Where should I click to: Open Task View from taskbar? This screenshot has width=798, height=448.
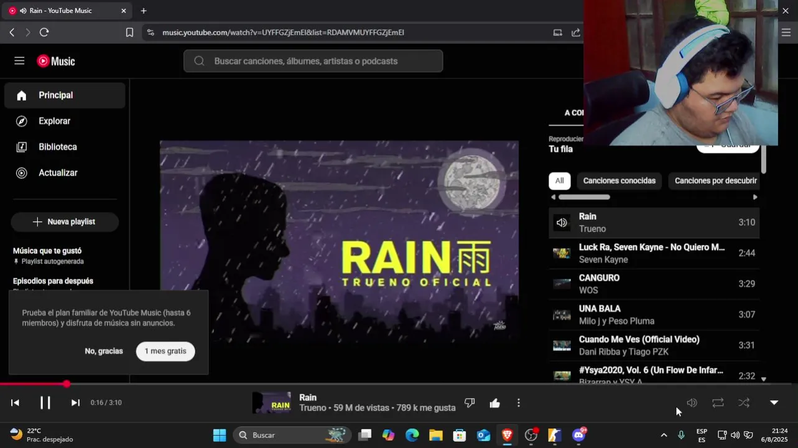[365, 435]
